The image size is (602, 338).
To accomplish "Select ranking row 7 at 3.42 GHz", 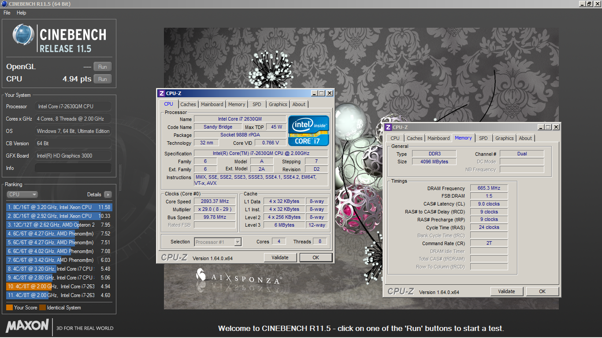I will click(x=59, y=260).
